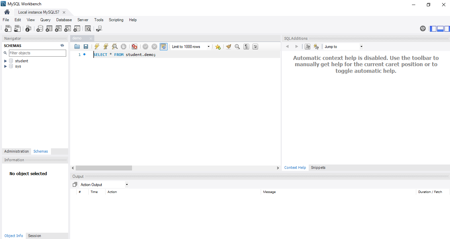Screen dimensions: 450x239
Task: Close the demo query tab
Action: [x=91, y=38]
